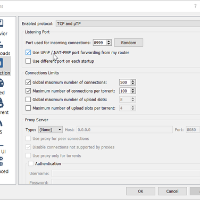The width and height of the screenshot is (200, 200).
Task: Untick global maximum number of connections
Action: [28, 82]
